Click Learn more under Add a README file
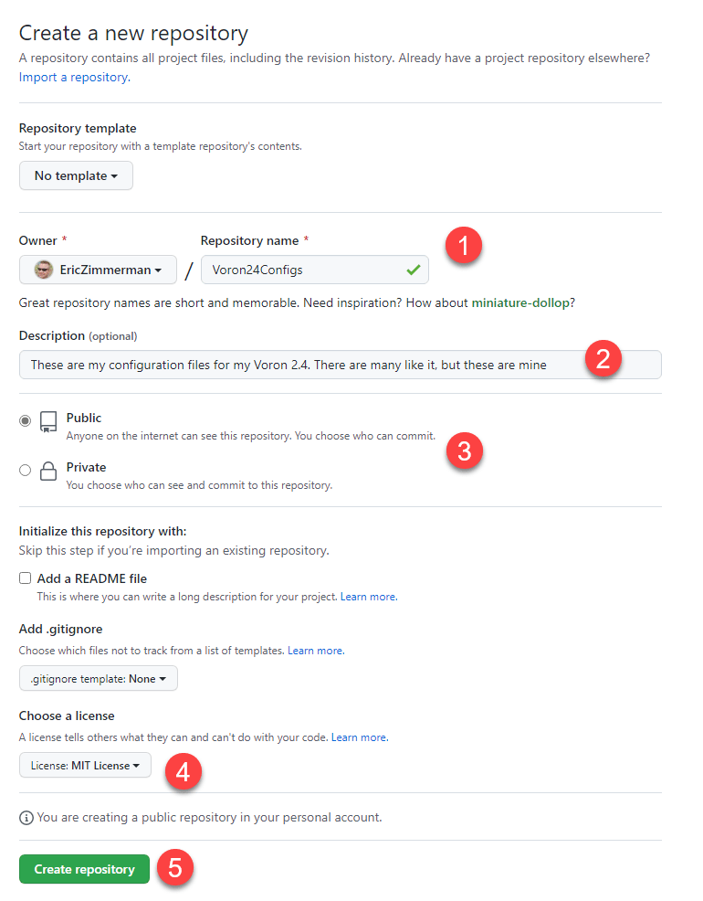The width and height of the screenshot is (703, 901). pyautogui.click(x=368, y=596)
